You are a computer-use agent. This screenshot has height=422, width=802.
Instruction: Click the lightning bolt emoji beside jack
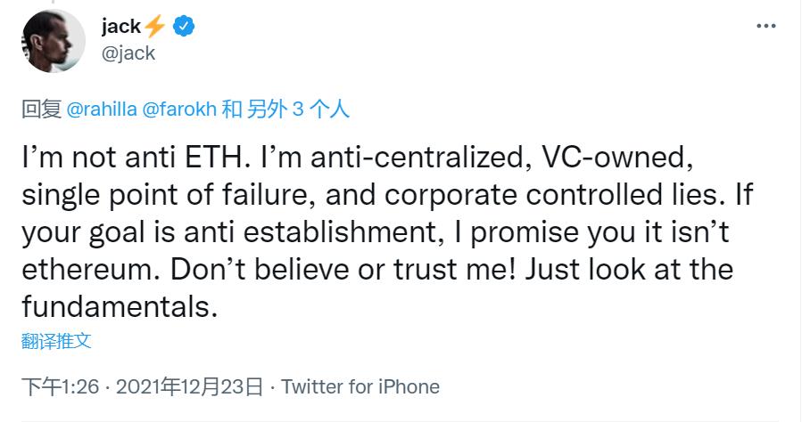pos(155,27)
